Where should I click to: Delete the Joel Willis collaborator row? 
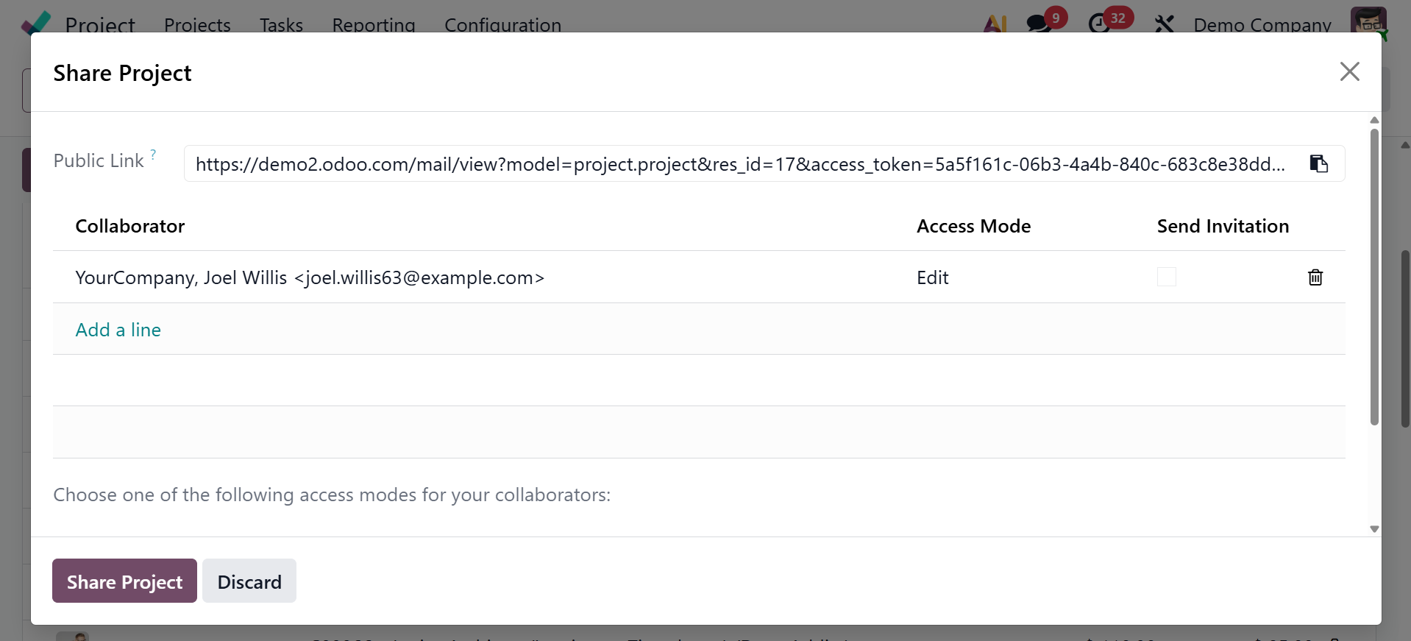pyautogui.click(x=1315, y=277)
